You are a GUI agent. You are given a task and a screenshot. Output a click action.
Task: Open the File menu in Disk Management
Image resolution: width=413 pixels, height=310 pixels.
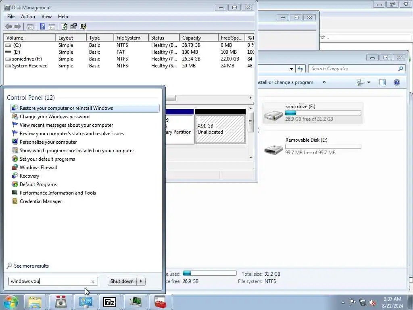coord(11,16)
